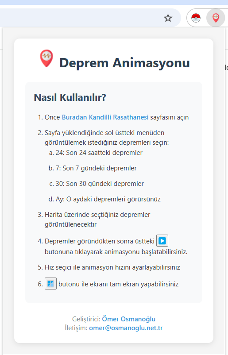228x355 pixels.
Task: Select the Nasıl Kullanılır? heading
Action: (x=70, y=97)
